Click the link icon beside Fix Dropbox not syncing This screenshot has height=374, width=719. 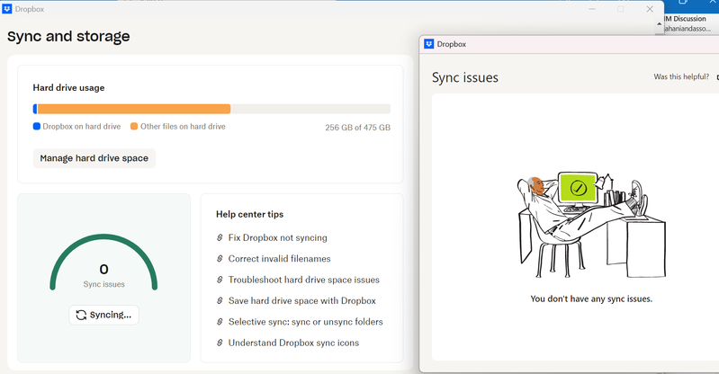220,238
